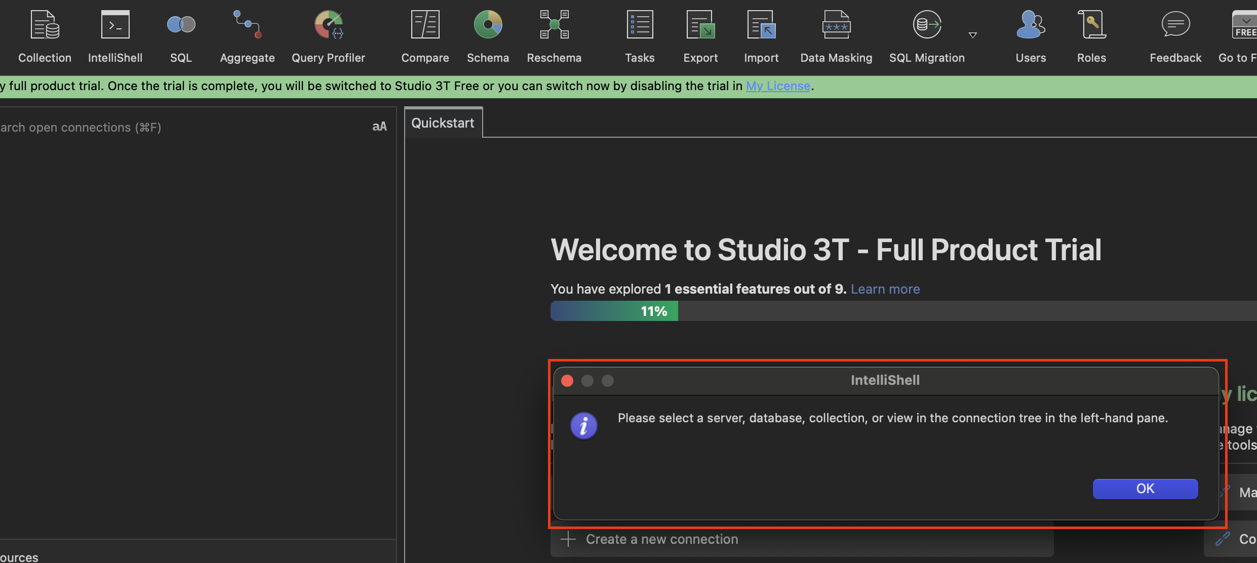Click Create a new connection
This screenshot has height=563, width=1257.
click(802, 539)
